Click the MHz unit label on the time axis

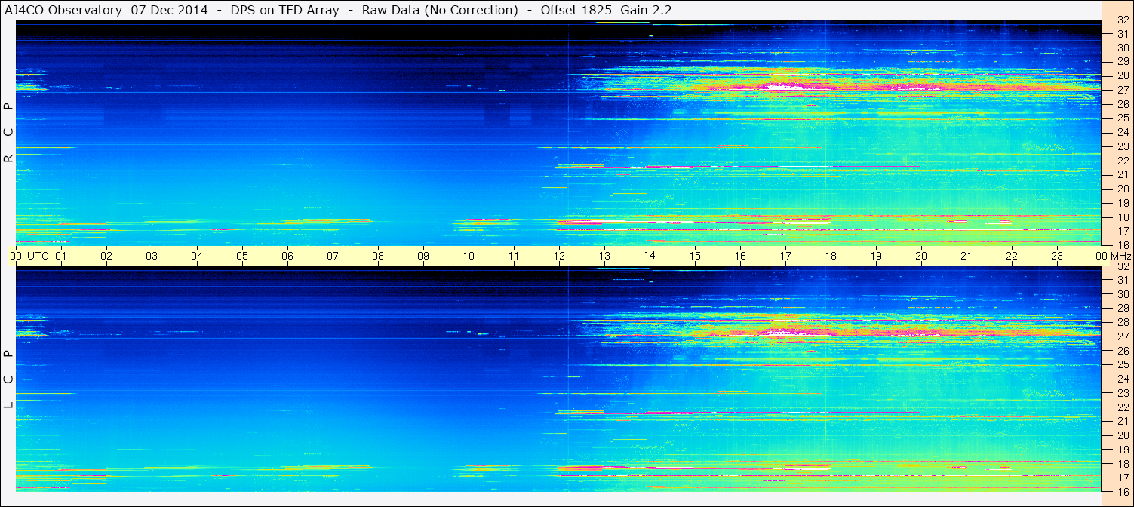tap(1120, 256)
